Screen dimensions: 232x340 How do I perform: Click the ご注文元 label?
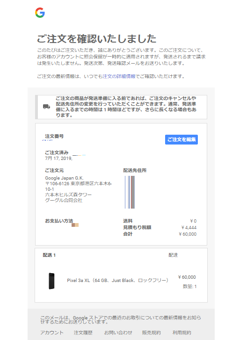click(x=54, y=170)
